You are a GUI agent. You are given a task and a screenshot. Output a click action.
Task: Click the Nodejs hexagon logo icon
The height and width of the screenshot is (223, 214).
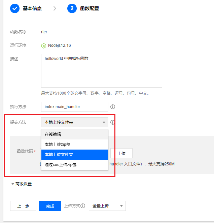[43, 45]
